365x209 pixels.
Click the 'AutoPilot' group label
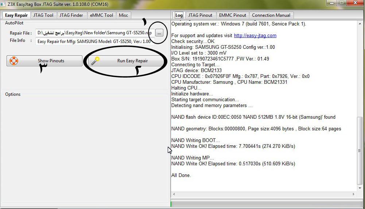pyautogui.click(x=14, y=23)
